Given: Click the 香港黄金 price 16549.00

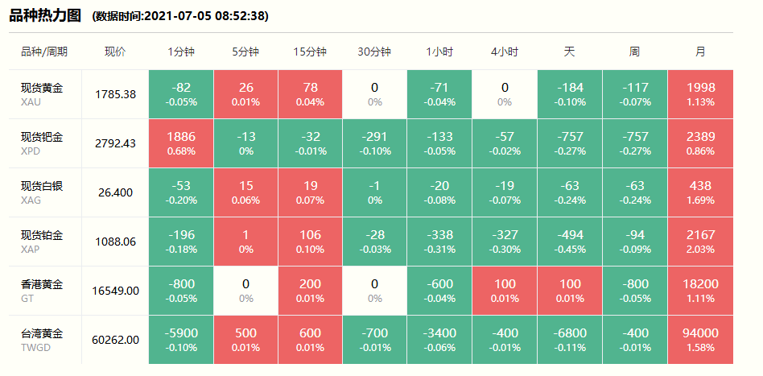Looking at the screenshot, I should [115, 290].
